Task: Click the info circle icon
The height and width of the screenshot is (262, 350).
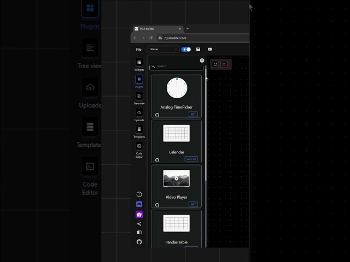Action: click(139, 194)
